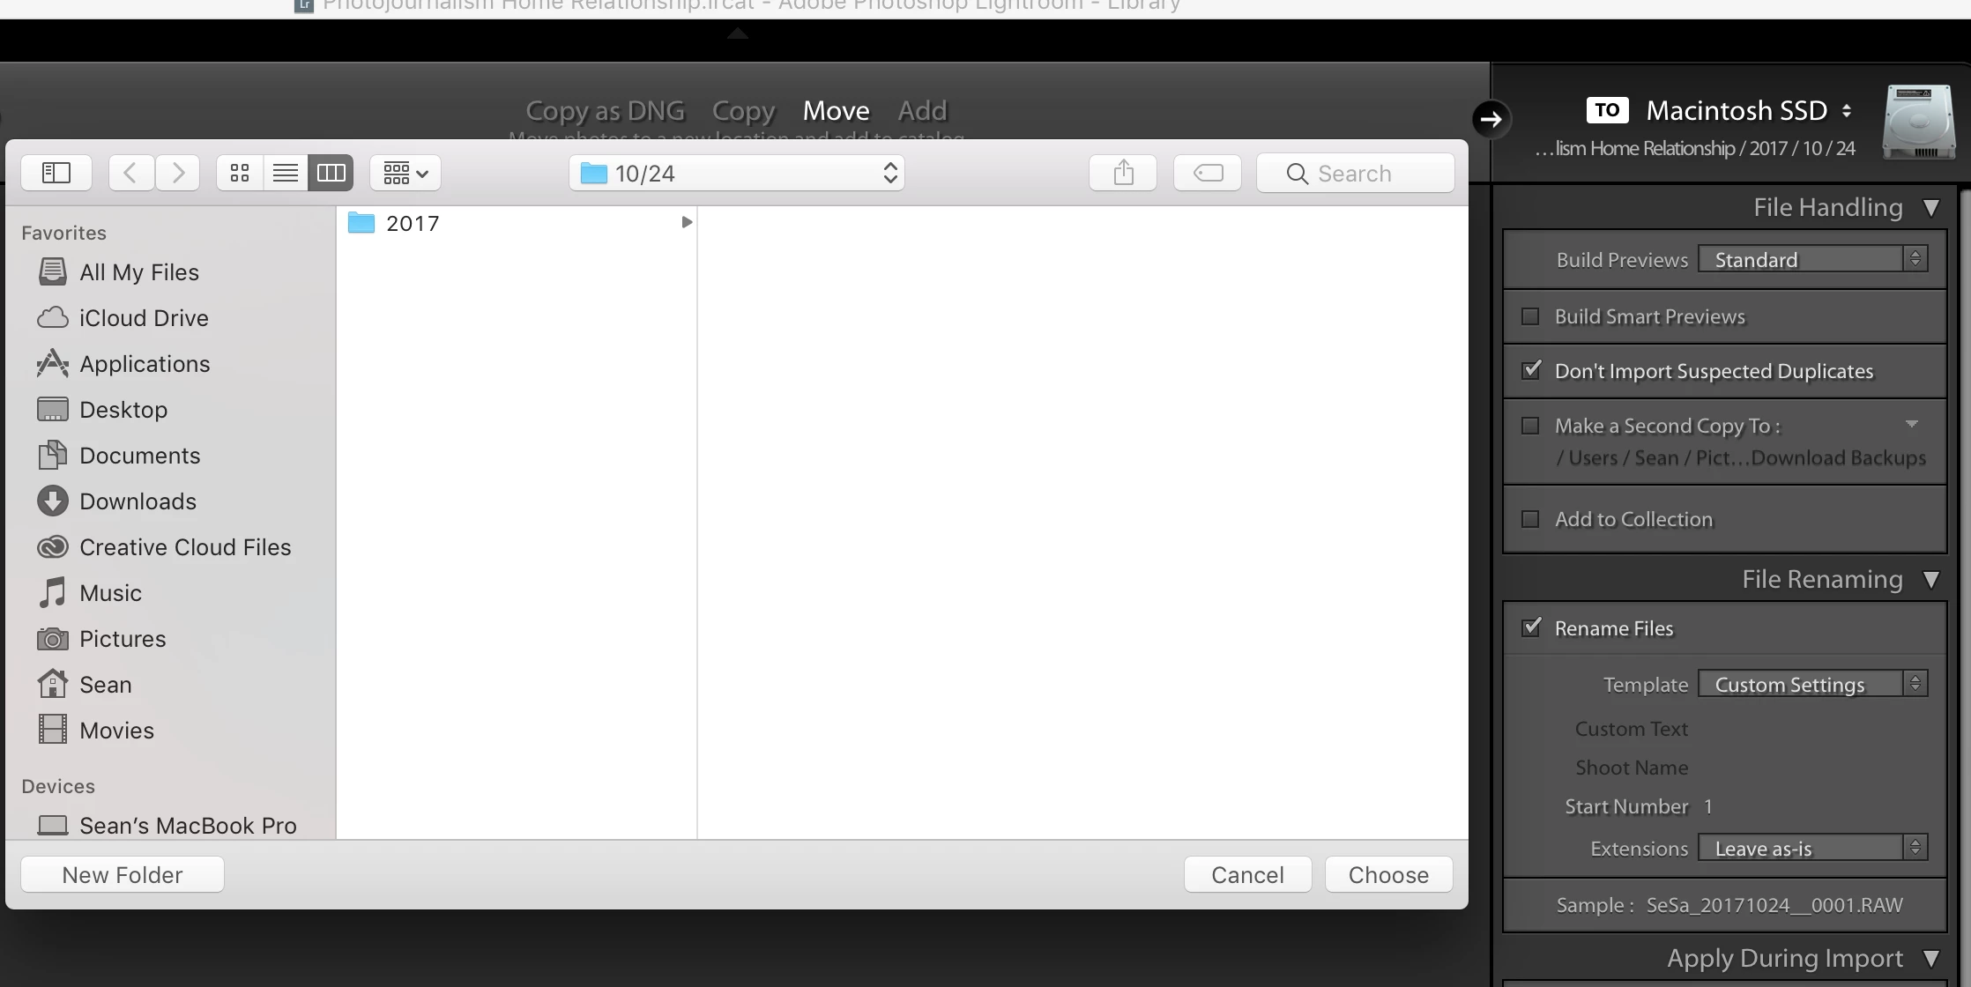1971x987 pixels.
Task: Click the New Folder button
Action: tap(123, 874)
